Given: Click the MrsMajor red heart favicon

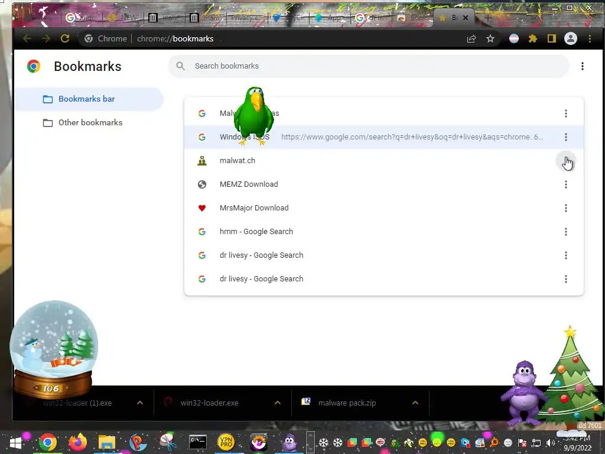Looking at the screenshot, I should pyautogui.click(x=202, y=208).
